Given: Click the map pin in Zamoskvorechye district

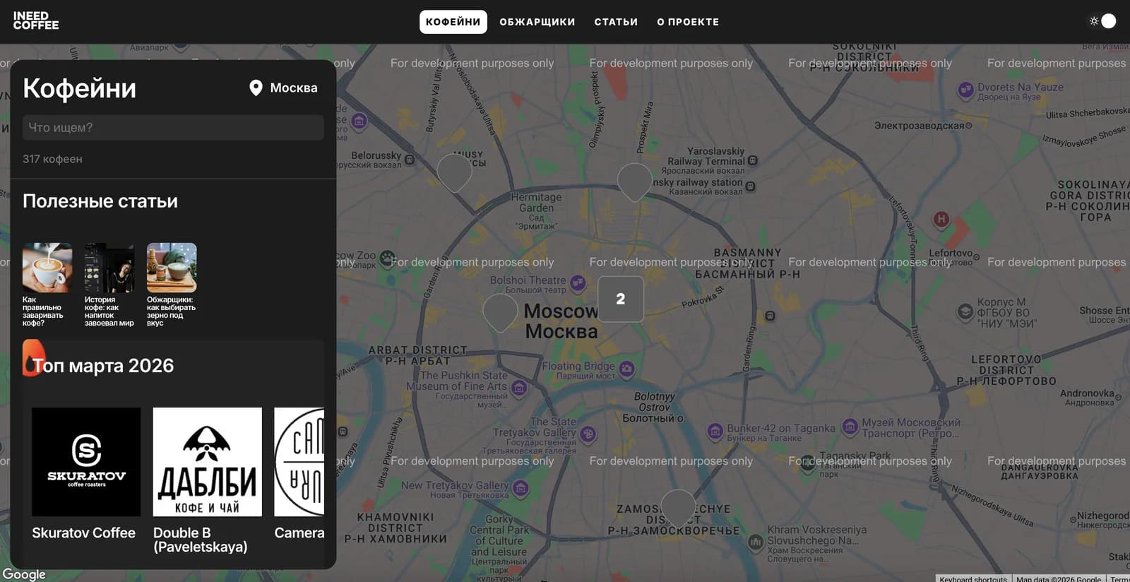Looking at the screenshot, I should tap(678, 507).
